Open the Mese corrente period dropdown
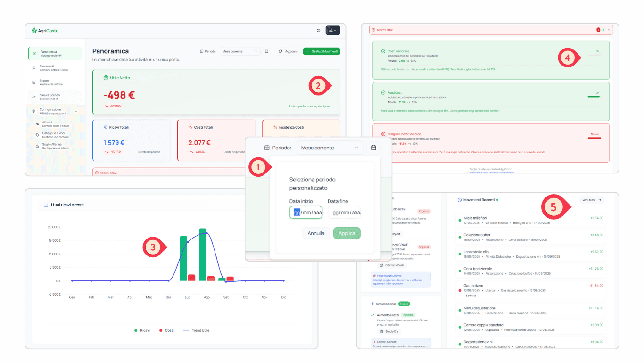644x362 pixels. click(330, 148)
